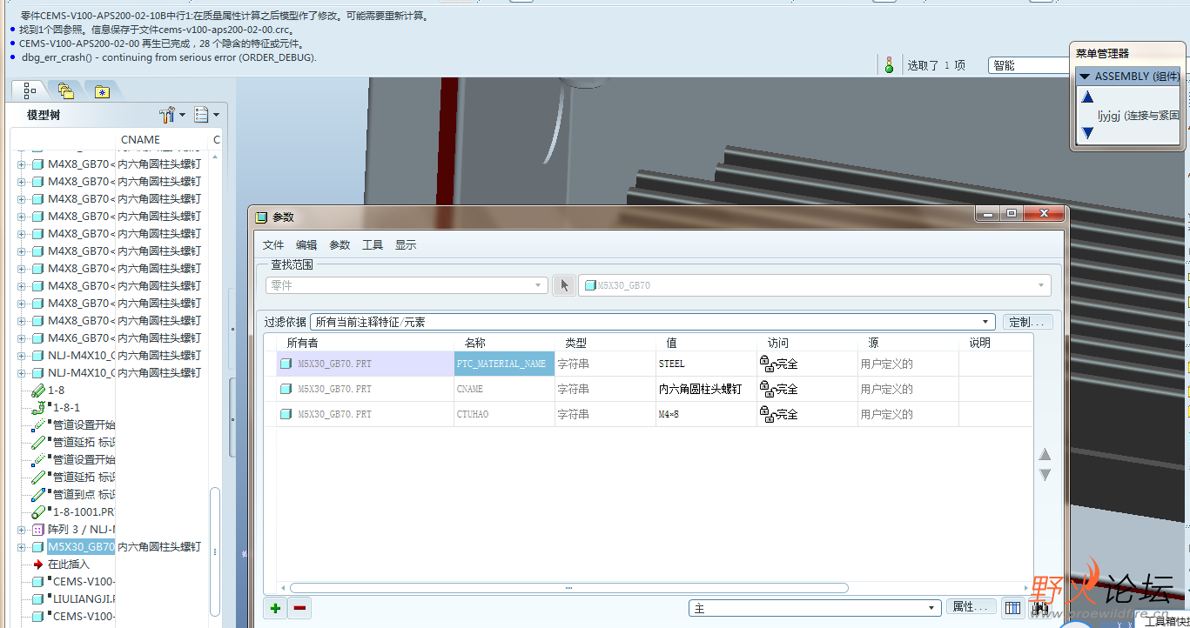1190x628 pixels.
Task: Click lock access icon in CNAME row
Action: pyautogui.click(x=767, y=388)
